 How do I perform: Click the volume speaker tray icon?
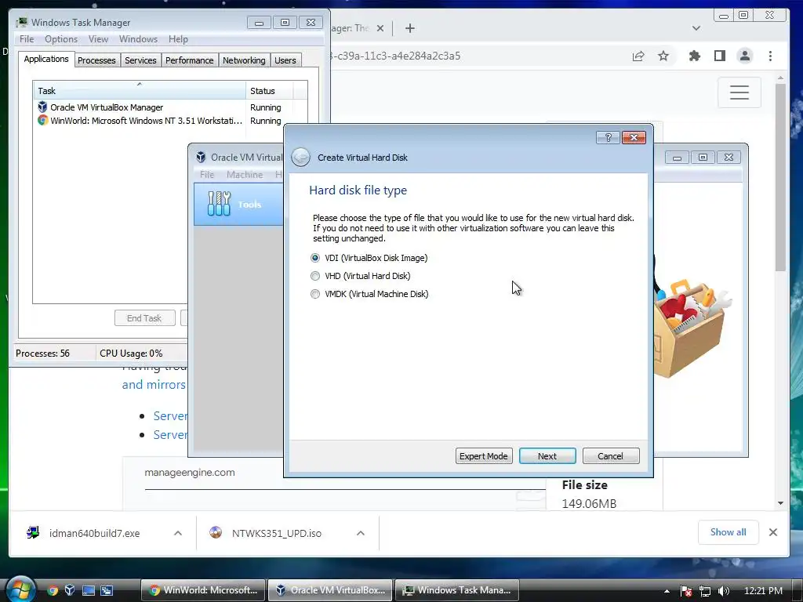click(724, 591)
